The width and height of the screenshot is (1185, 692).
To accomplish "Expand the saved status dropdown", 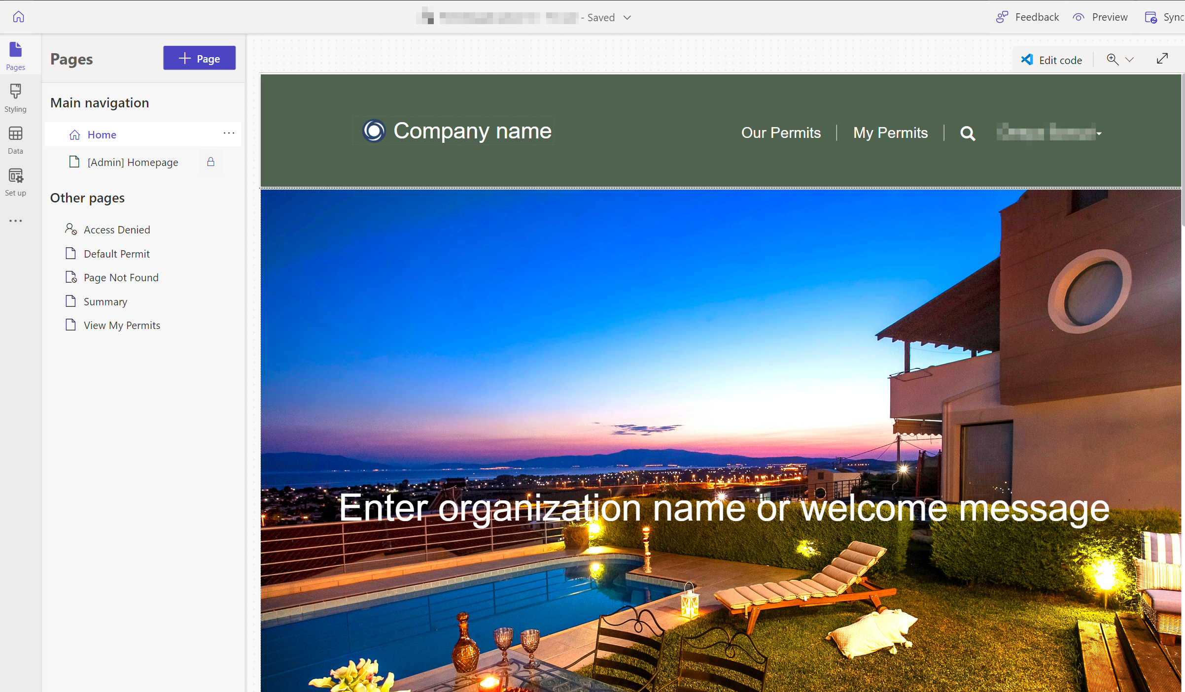I will tap(626, 16).
